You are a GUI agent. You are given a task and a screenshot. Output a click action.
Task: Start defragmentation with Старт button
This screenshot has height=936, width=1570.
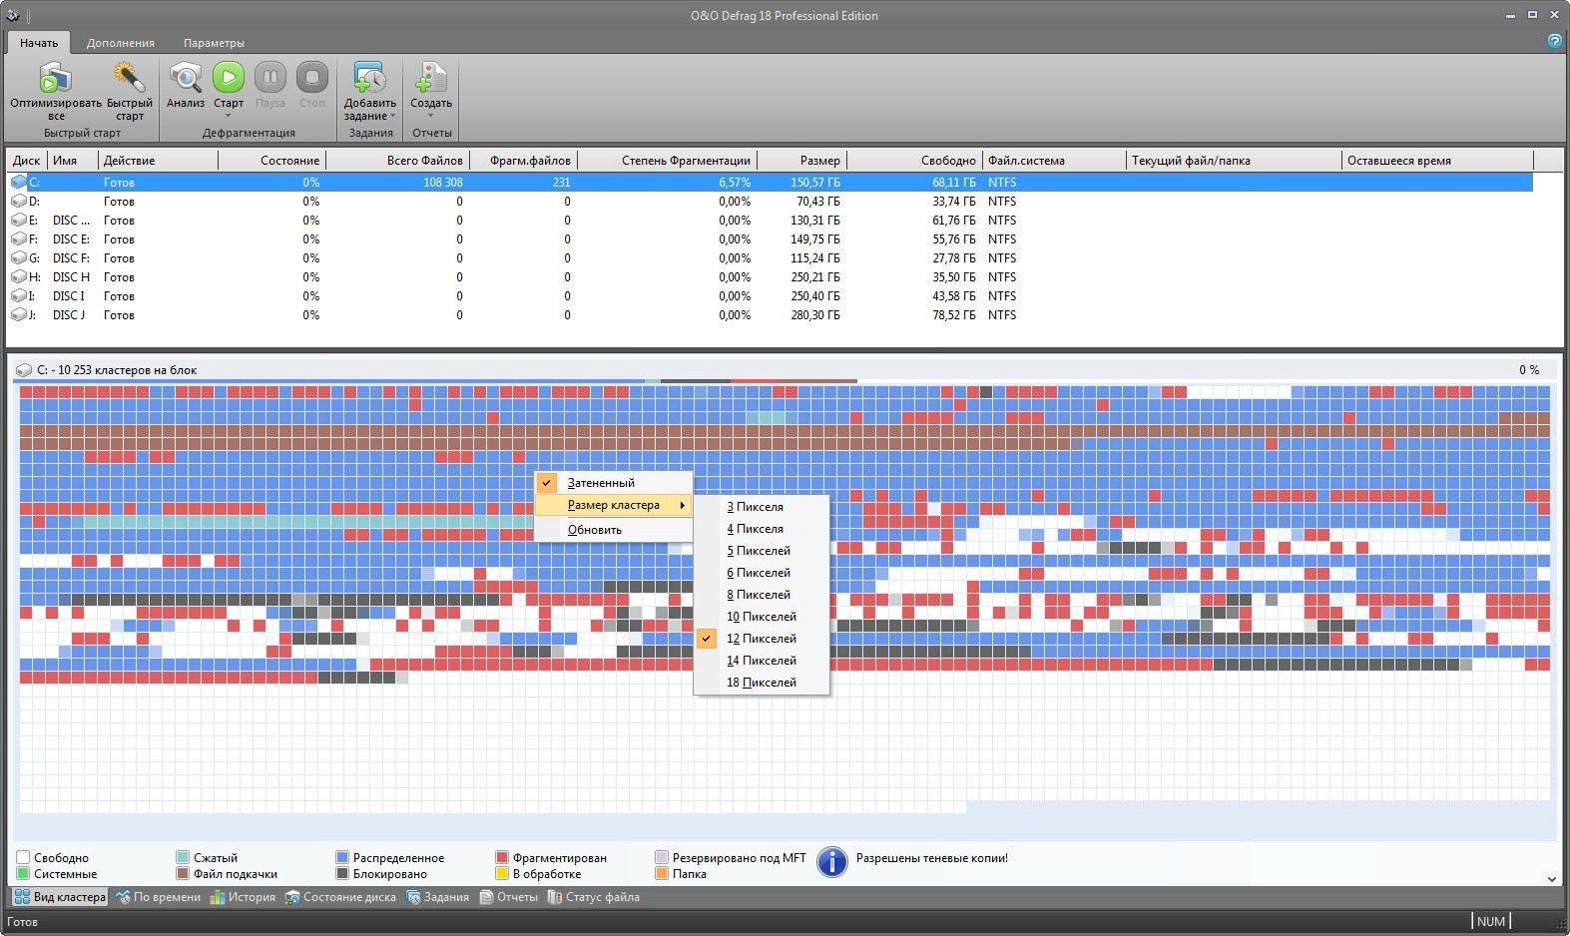click(229, 77)
